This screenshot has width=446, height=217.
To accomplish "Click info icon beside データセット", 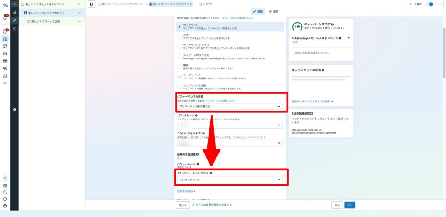I will coord(196,115).
